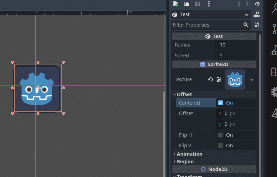This screenshot has width=277, height=177.
Task: Click the sprite's right-middle resize handle
Action: coord(63,88)
